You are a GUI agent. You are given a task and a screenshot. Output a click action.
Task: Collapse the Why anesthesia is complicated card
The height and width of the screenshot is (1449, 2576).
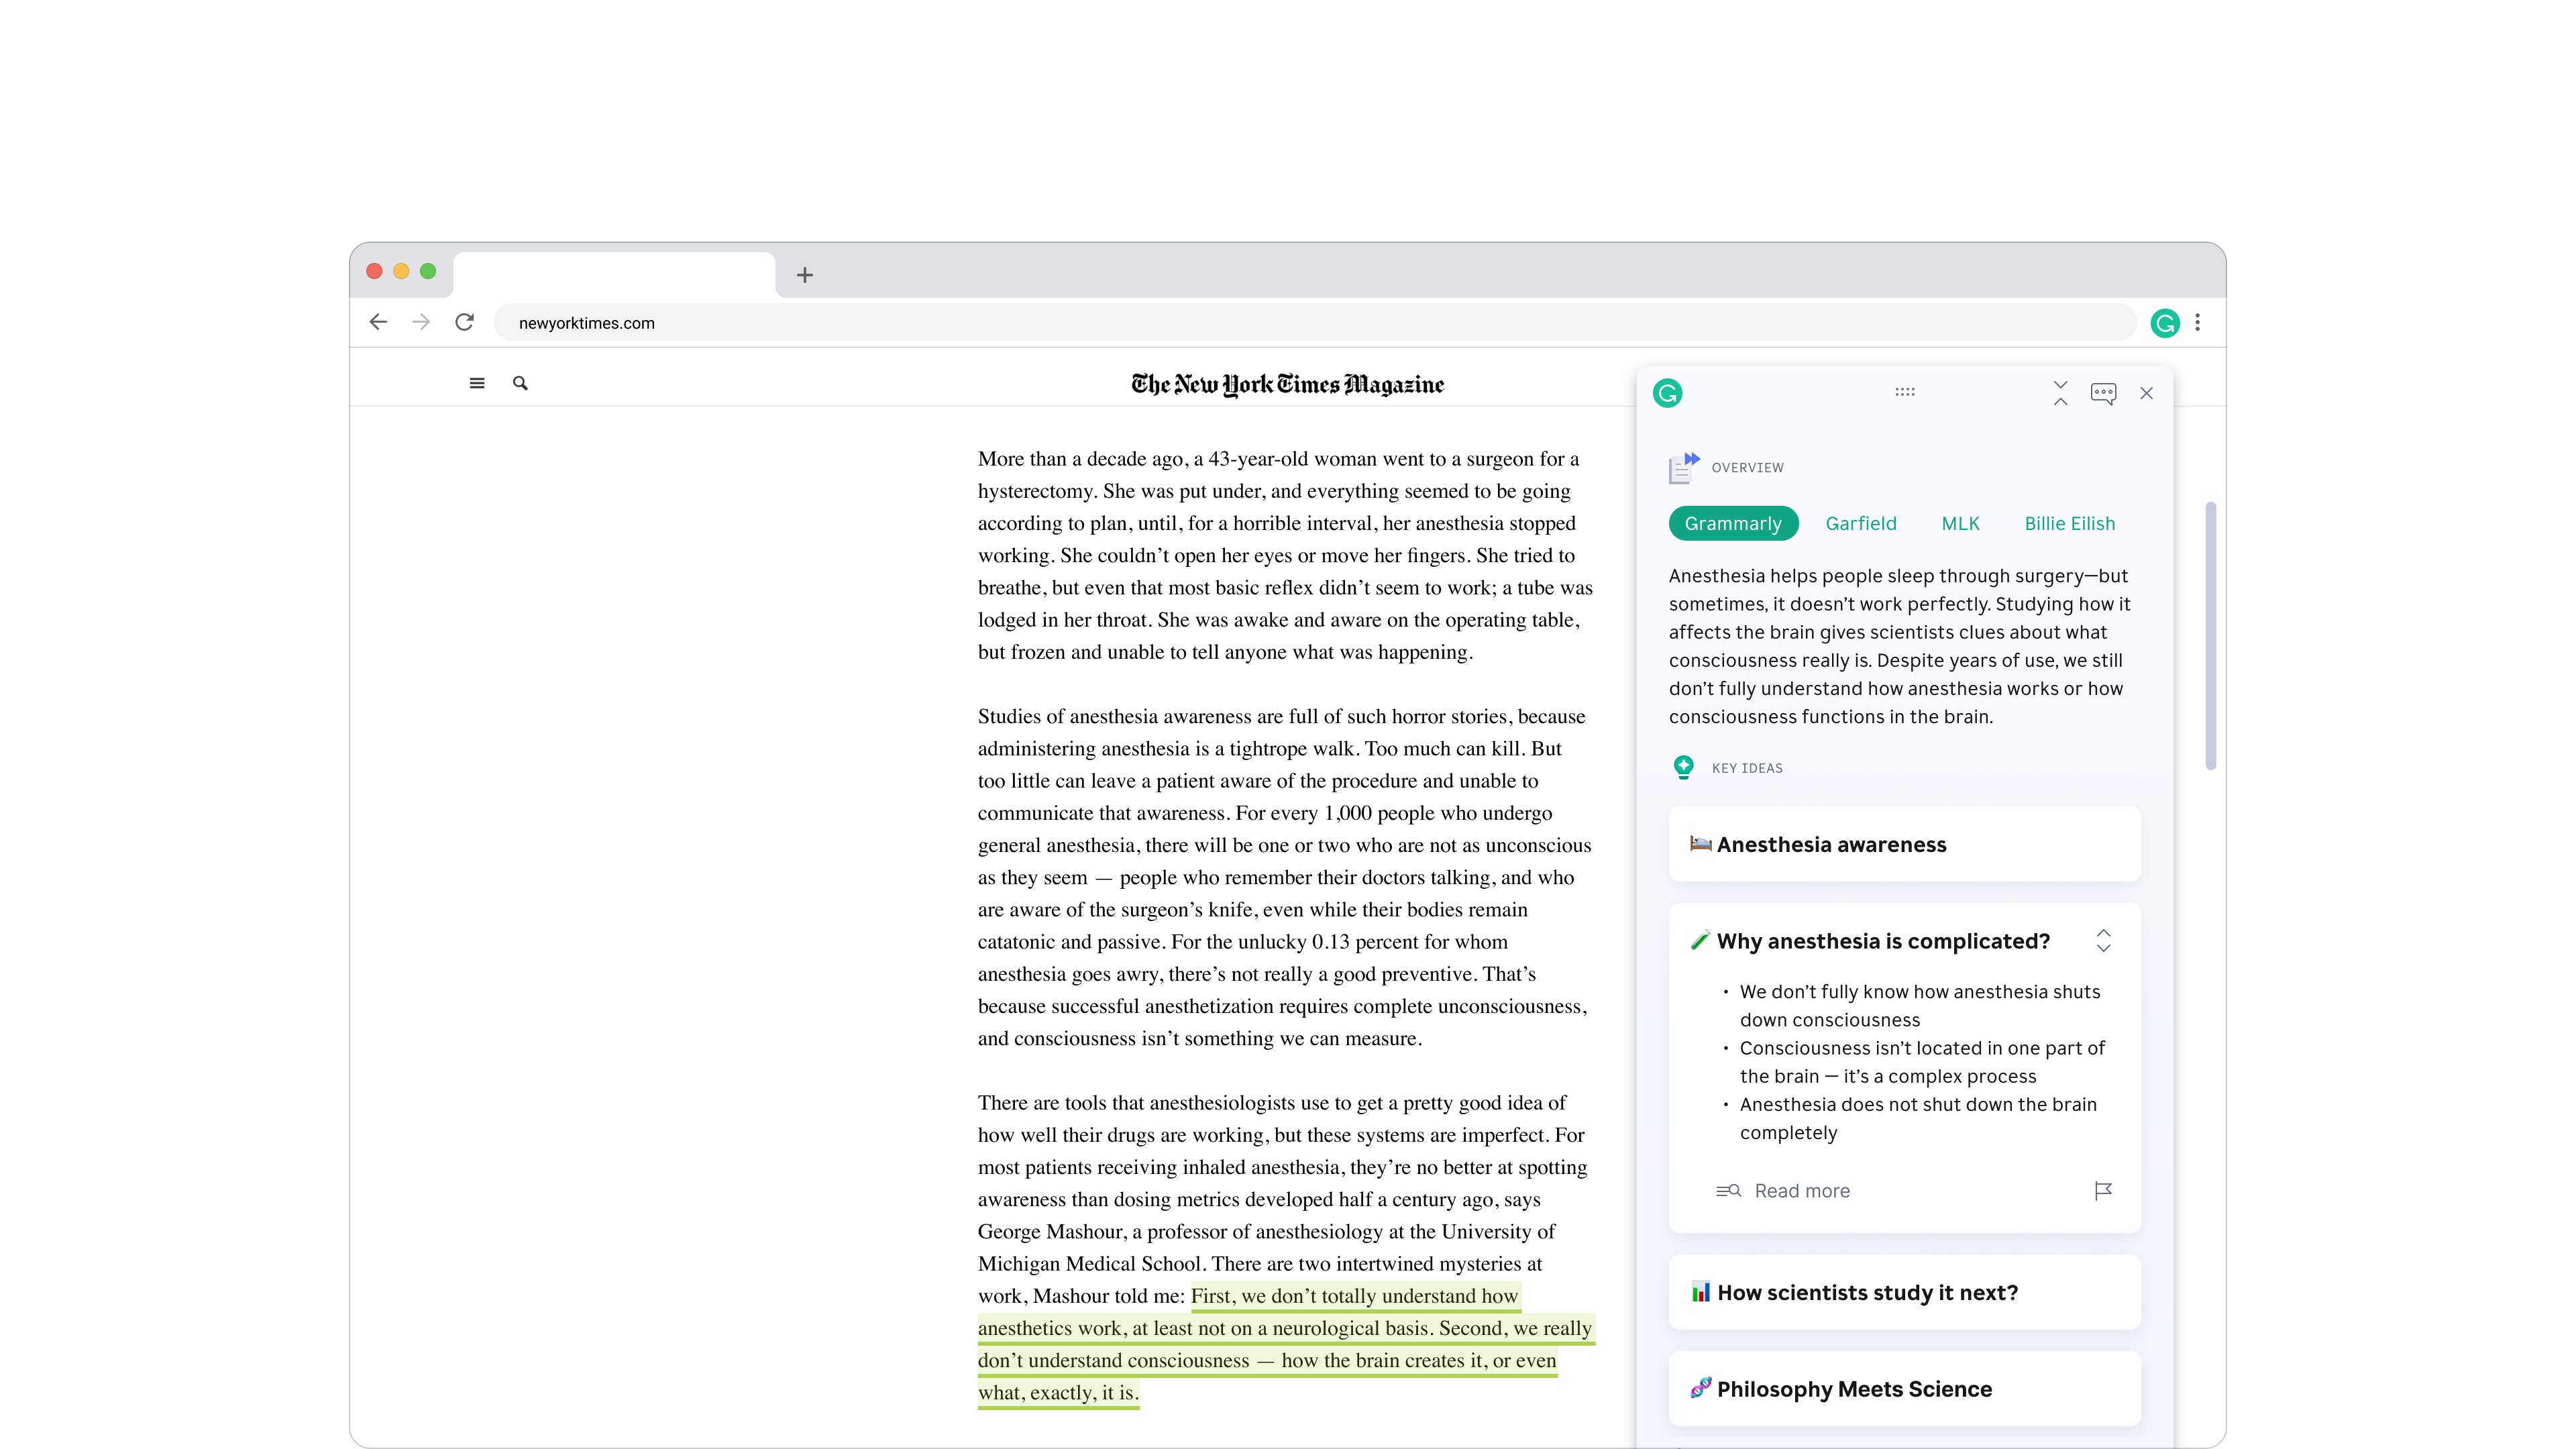pos(2103,940)
